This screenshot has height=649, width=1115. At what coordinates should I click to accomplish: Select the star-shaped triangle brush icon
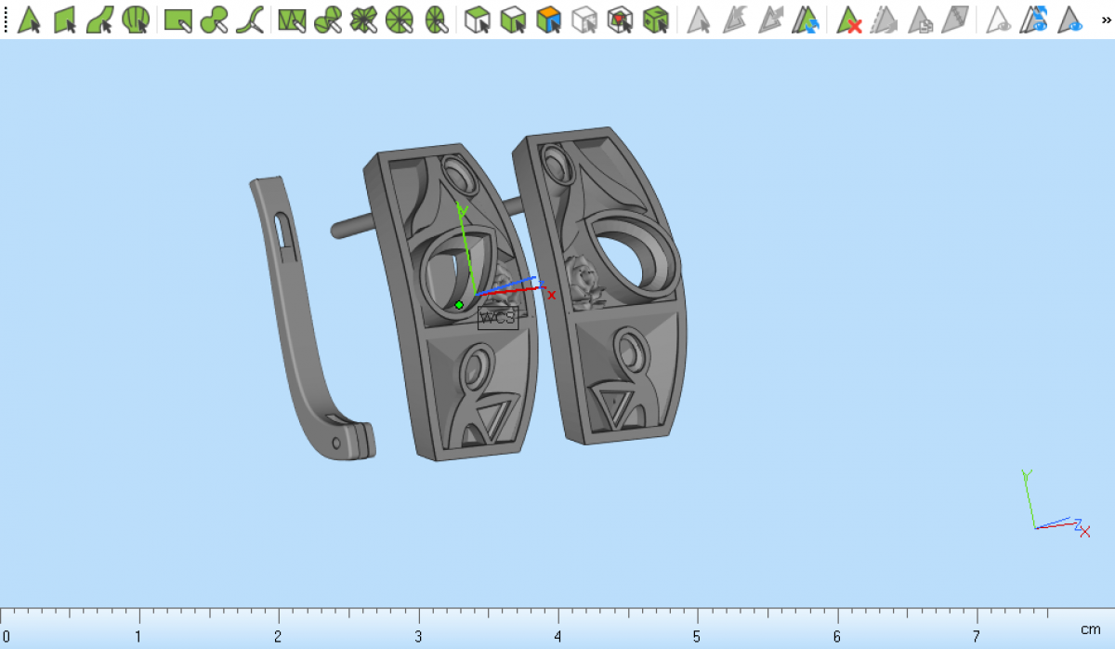[x=362, y=20]
